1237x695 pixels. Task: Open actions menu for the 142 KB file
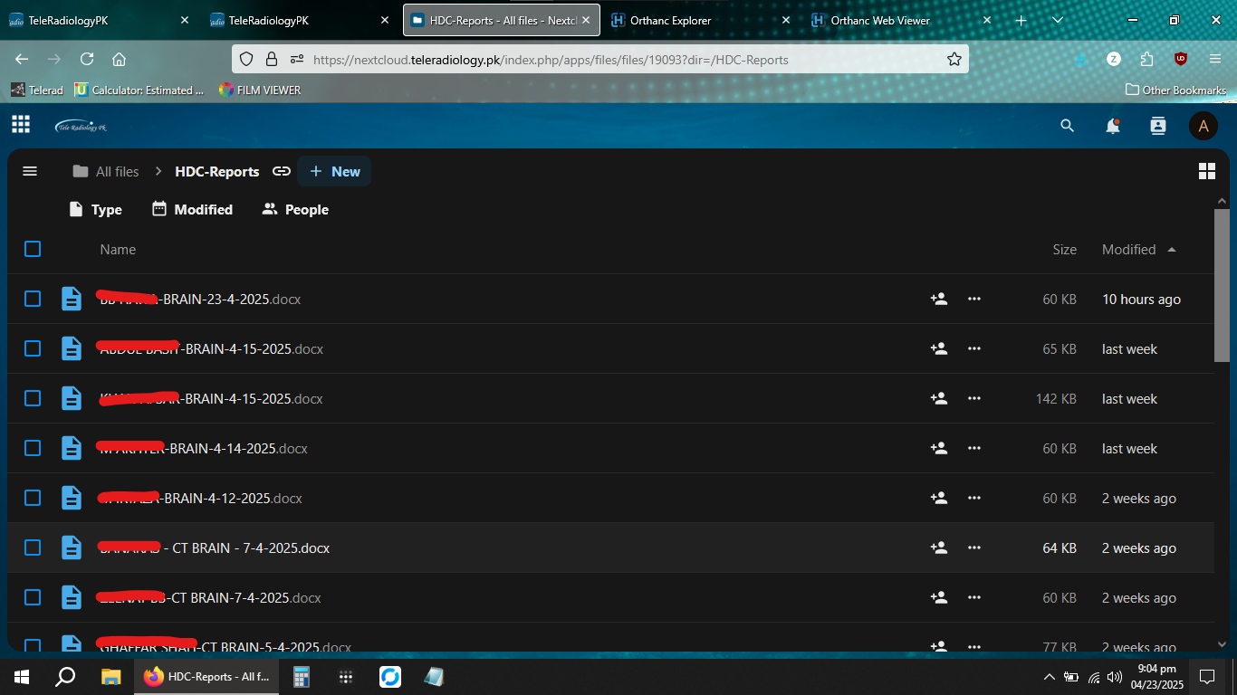pyautogui.click(x=973, y=398)
